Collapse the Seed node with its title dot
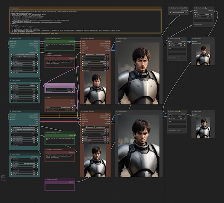Image resolution: width=224 pixels, height=203 pixels. pyautogui.click(x=46, y=97)
